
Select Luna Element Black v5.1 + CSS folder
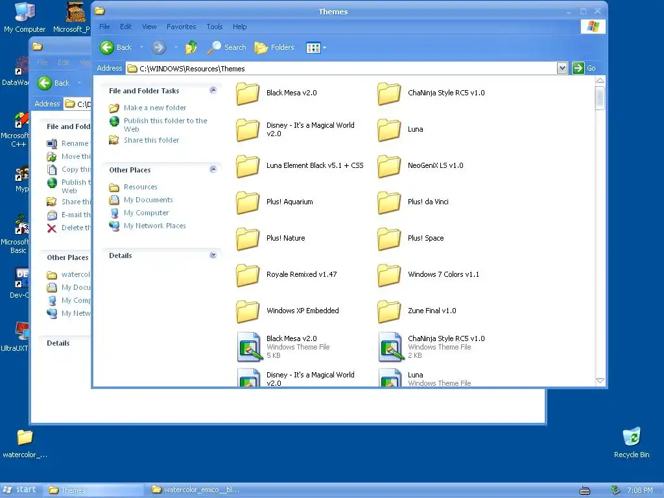(x=300, y=165)
